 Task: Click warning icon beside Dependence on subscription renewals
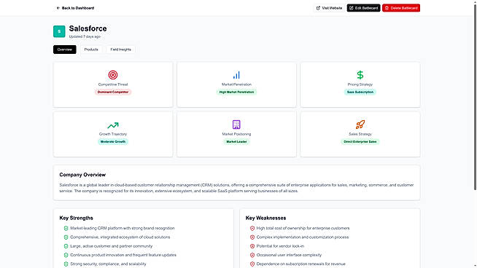pos(252,264)
